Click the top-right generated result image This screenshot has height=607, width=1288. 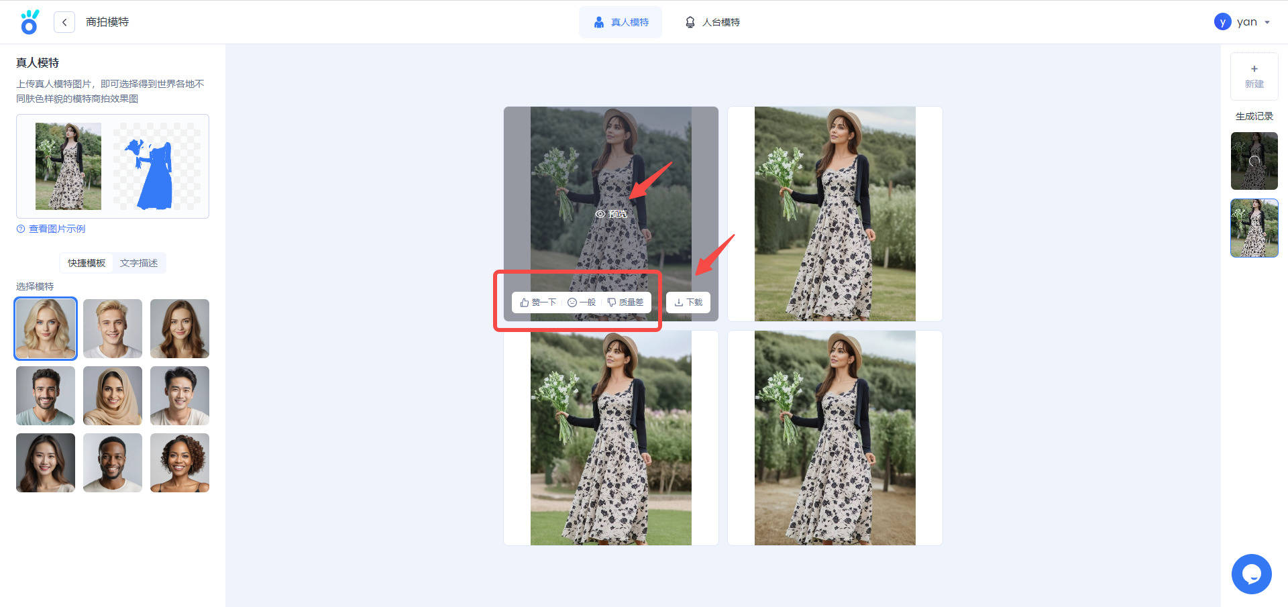(x=835, y=214)
